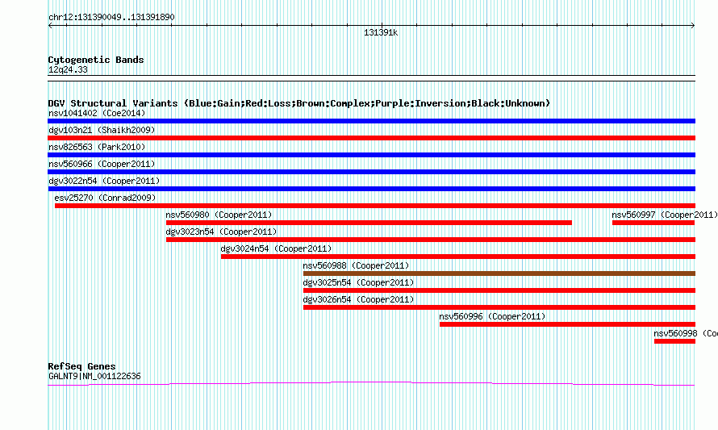Click the left arrow end of ruler
Image resolution: width=718 pixels, height=430 pixels.
click(50, 26)
